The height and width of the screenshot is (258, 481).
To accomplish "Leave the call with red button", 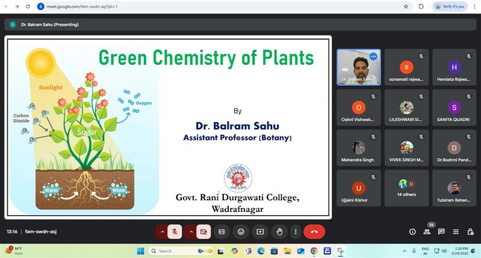I will pos(314,232).
